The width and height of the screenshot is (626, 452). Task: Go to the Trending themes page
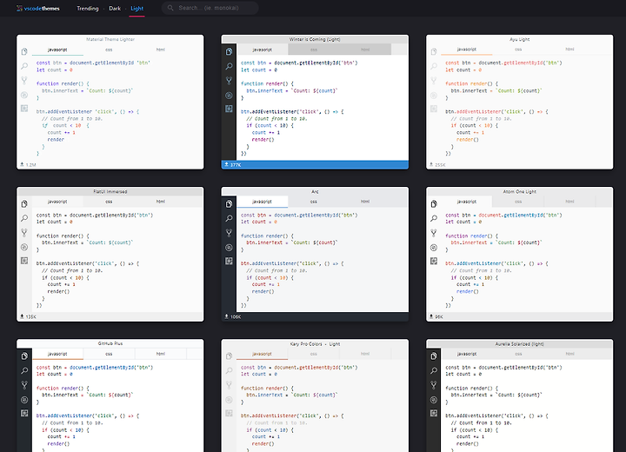(x=88, y=9)
